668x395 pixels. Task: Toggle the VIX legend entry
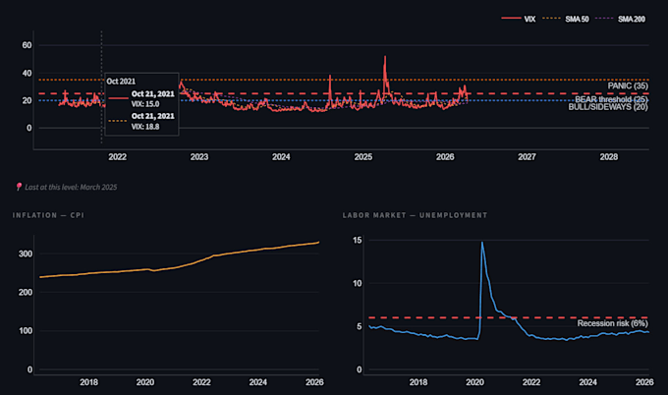pyautogui.click(x=519, y=19)
